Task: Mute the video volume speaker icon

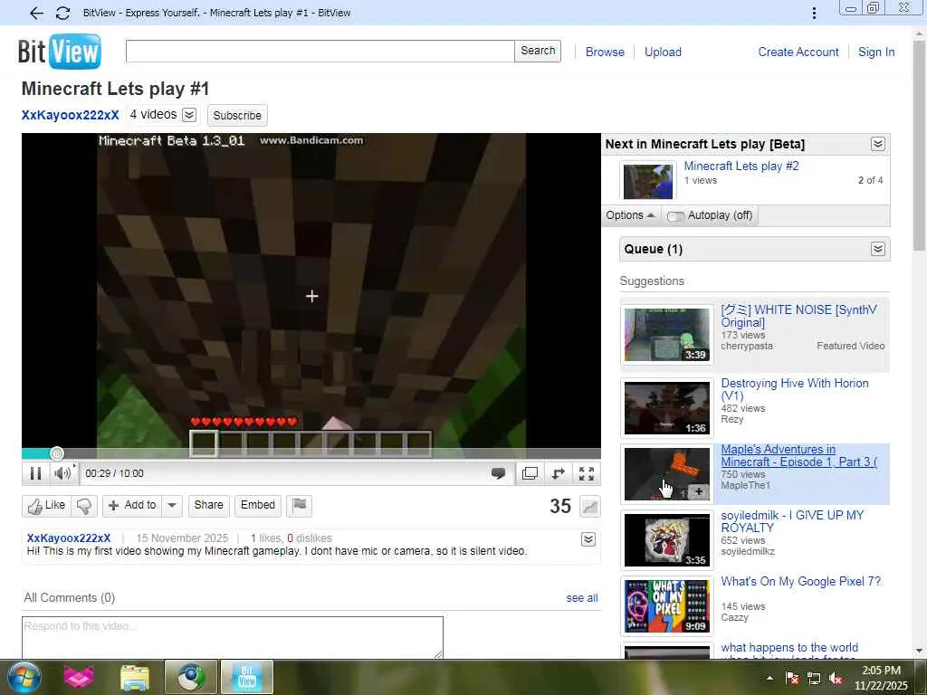Action: coord(62,473)
